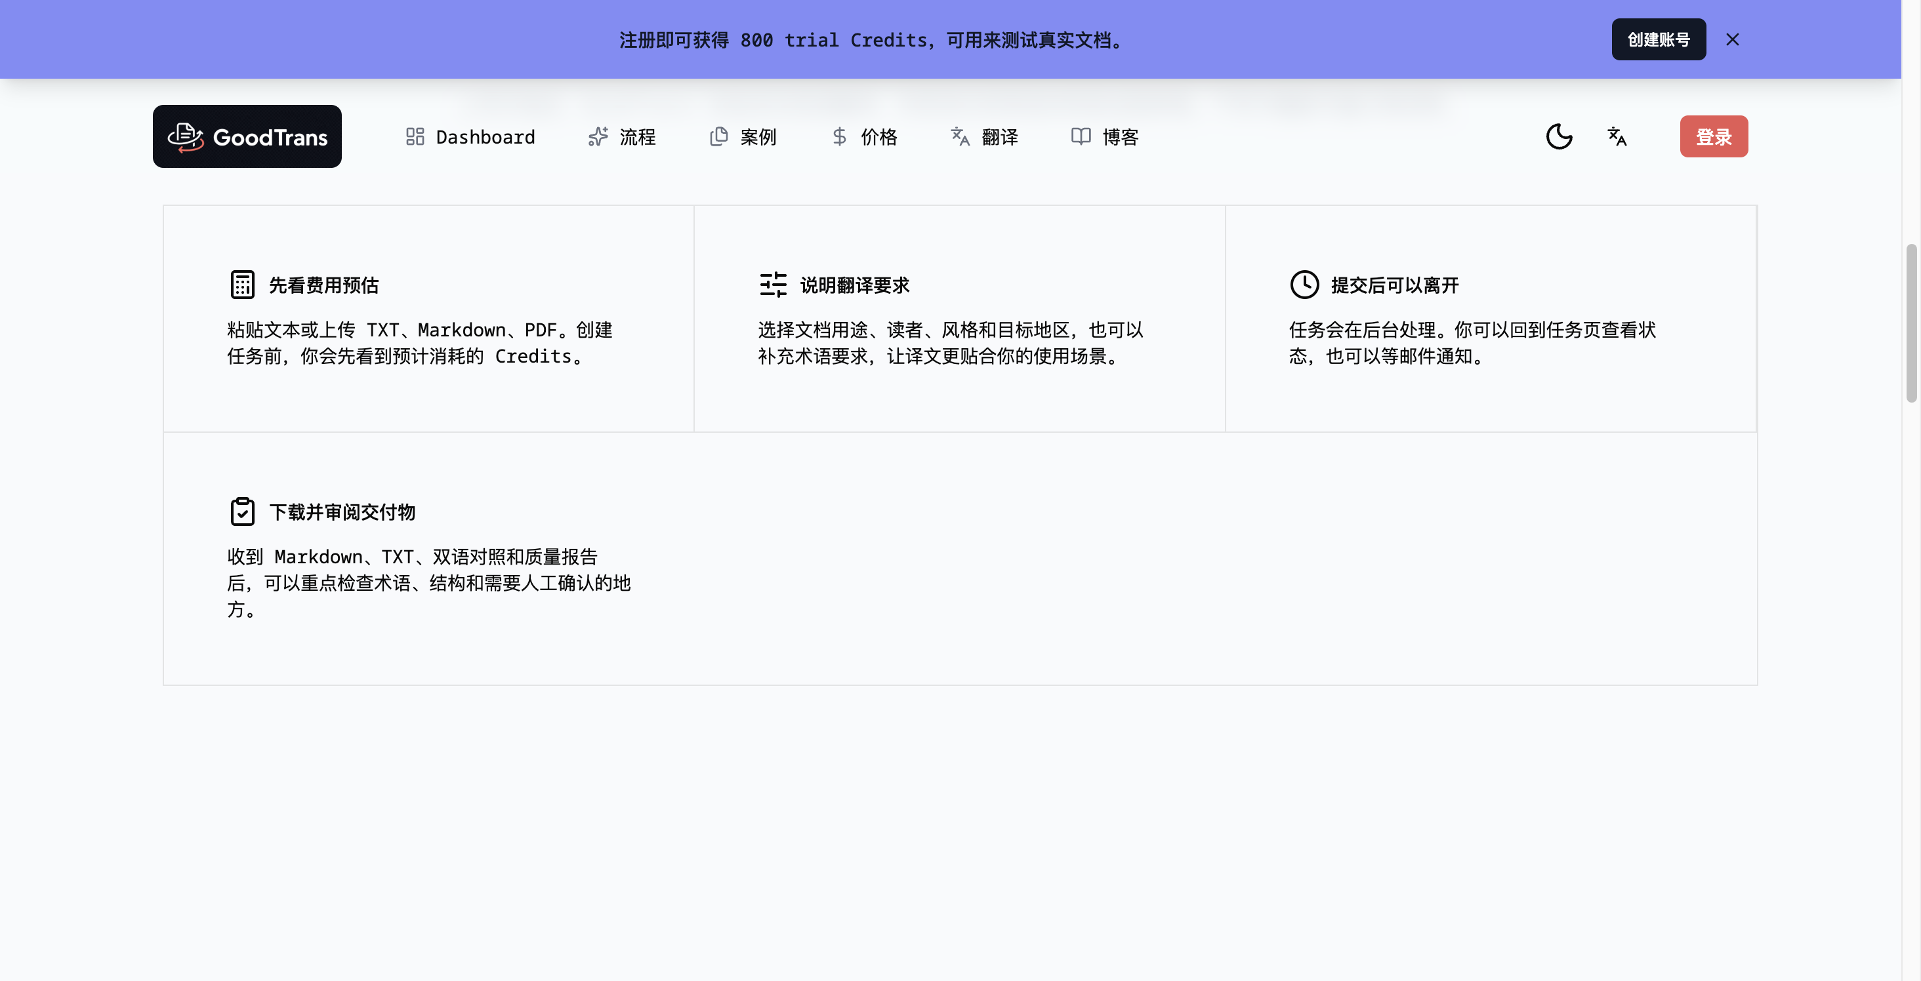
Task: Click the 创建账号 button
Action: [x=1659, y=39]
